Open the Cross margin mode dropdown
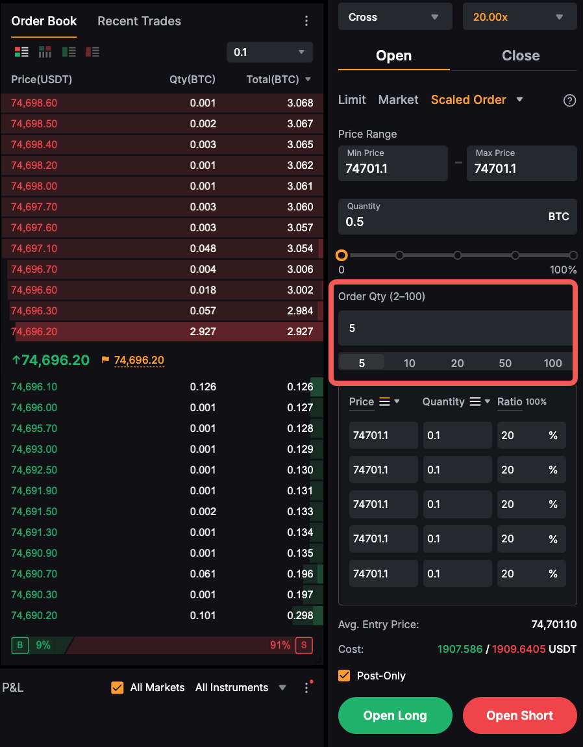The width and height of the screenshot is (583, 747). [x=395, y=18]
